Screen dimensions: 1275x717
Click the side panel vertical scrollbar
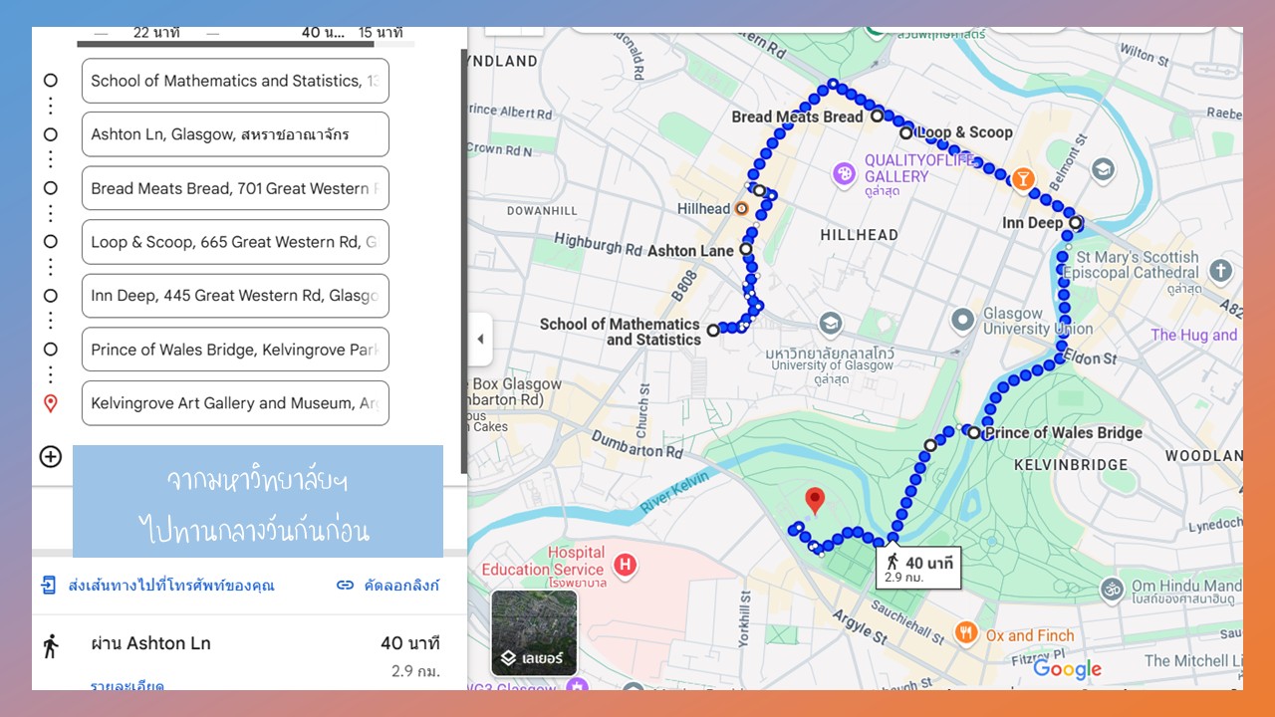[463, 261]
